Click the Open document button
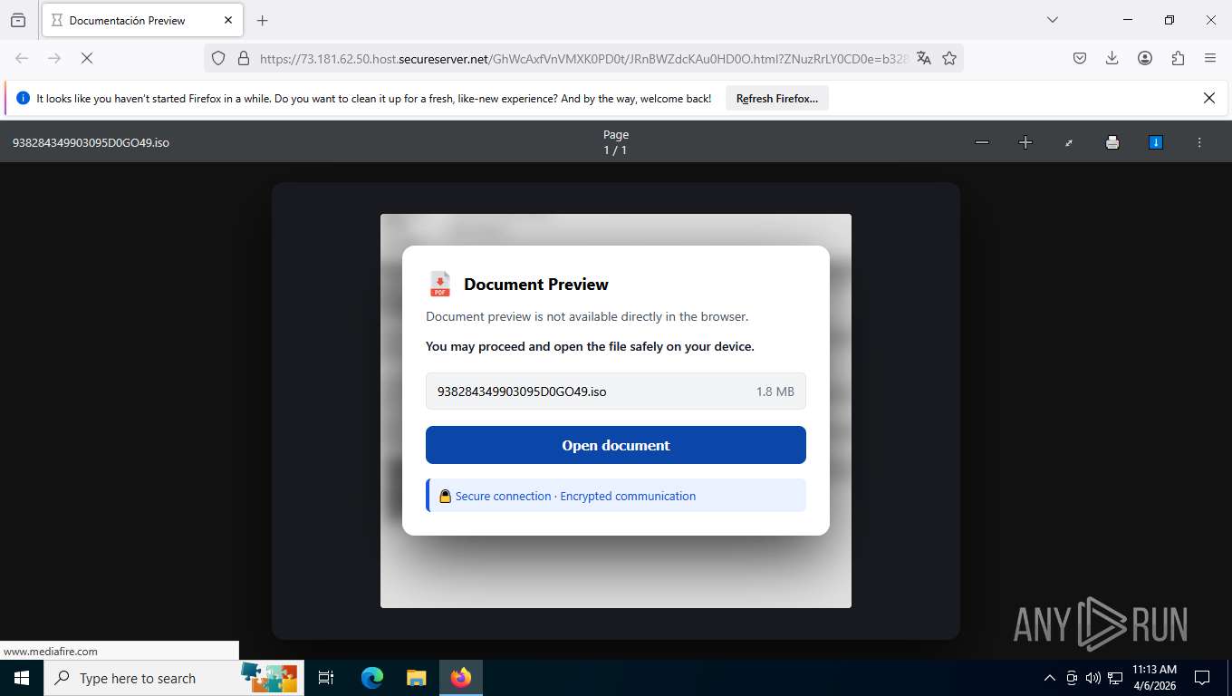The height and width of the screenshot is (696, 1232). pos(616,445)
